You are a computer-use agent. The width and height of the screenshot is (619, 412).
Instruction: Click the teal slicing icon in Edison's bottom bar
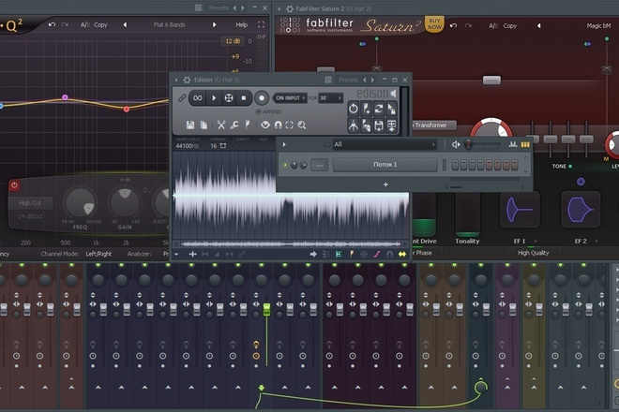pyautogui.click(x=339, y=255)
